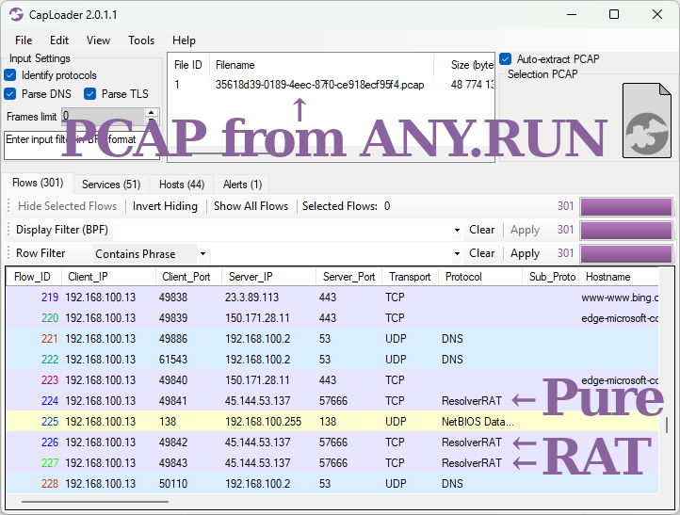Increase Frames limit with up arrow

151,113
